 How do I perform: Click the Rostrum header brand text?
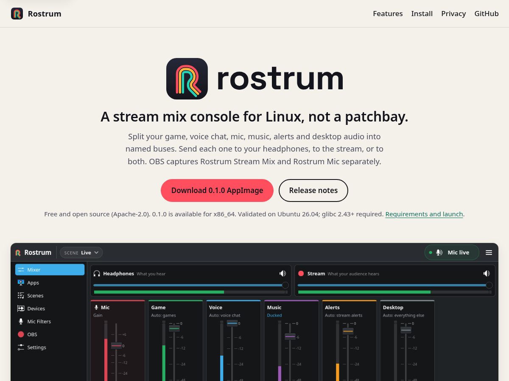pos(45,14)
